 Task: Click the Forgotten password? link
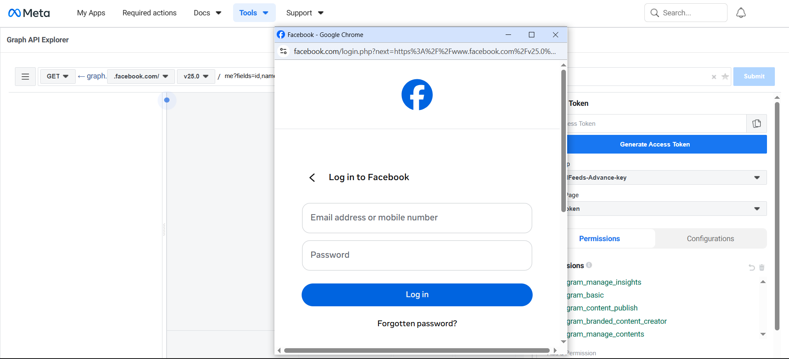coord(417,323)
